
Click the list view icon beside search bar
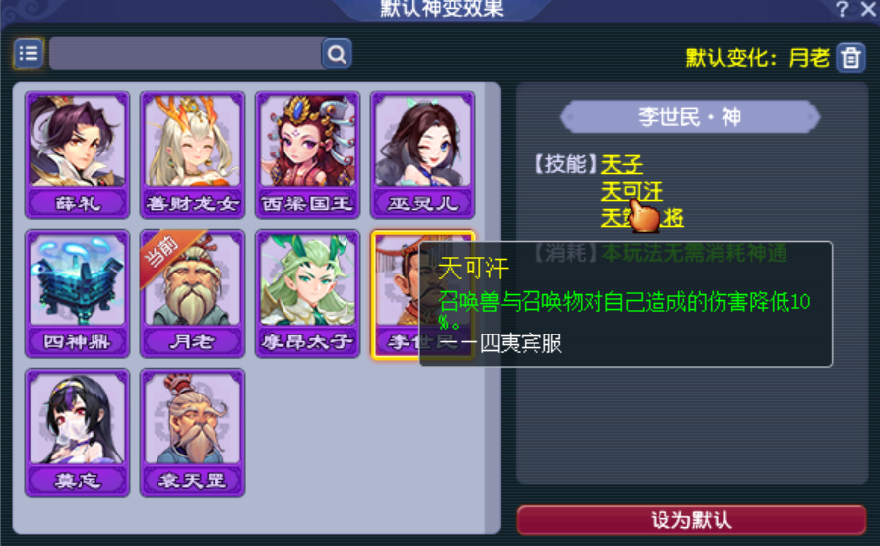click(29, 54)
